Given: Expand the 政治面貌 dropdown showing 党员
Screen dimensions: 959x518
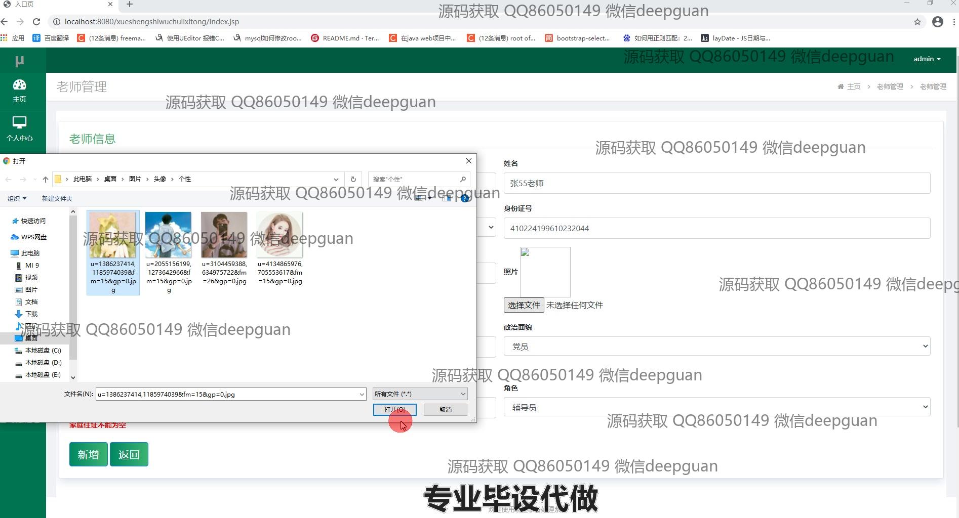Looking at the screenshot, I should click(x=716, y=347).
